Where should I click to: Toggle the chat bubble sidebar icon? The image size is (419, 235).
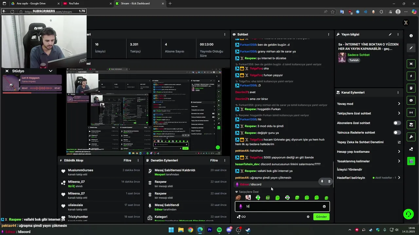click(x=411, y=100)
